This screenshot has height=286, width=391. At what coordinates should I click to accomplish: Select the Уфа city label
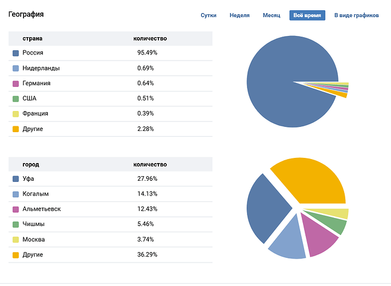28,178
